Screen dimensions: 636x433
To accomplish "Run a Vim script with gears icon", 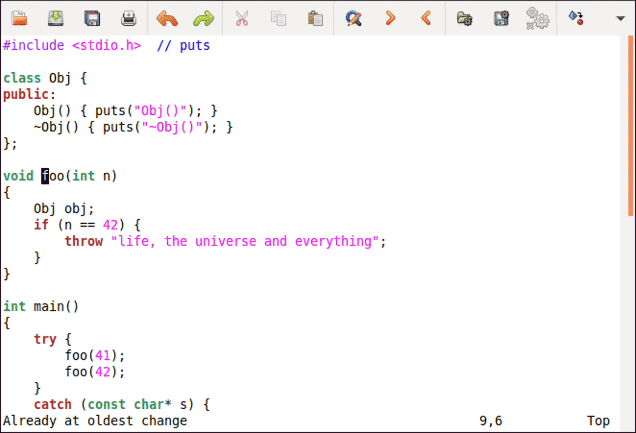I will pos(537,18).
